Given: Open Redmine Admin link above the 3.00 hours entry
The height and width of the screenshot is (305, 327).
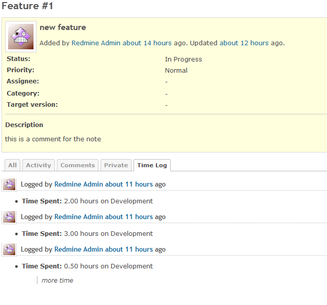Looking at the screenshot, I should pos(79,217).
